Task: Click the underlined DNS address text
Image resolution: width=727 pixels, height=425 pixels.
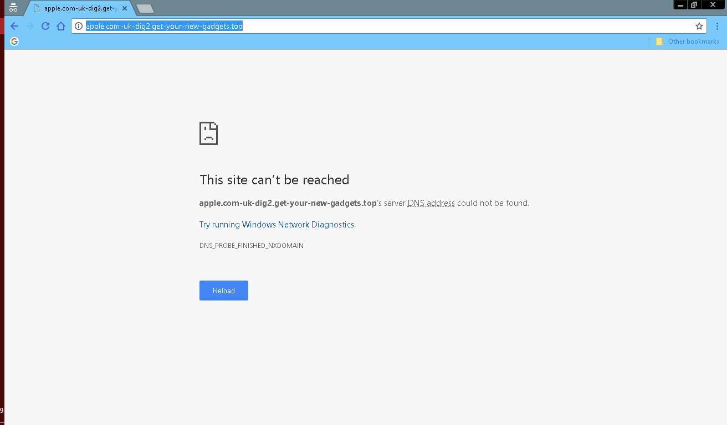Action: [431, 203]
